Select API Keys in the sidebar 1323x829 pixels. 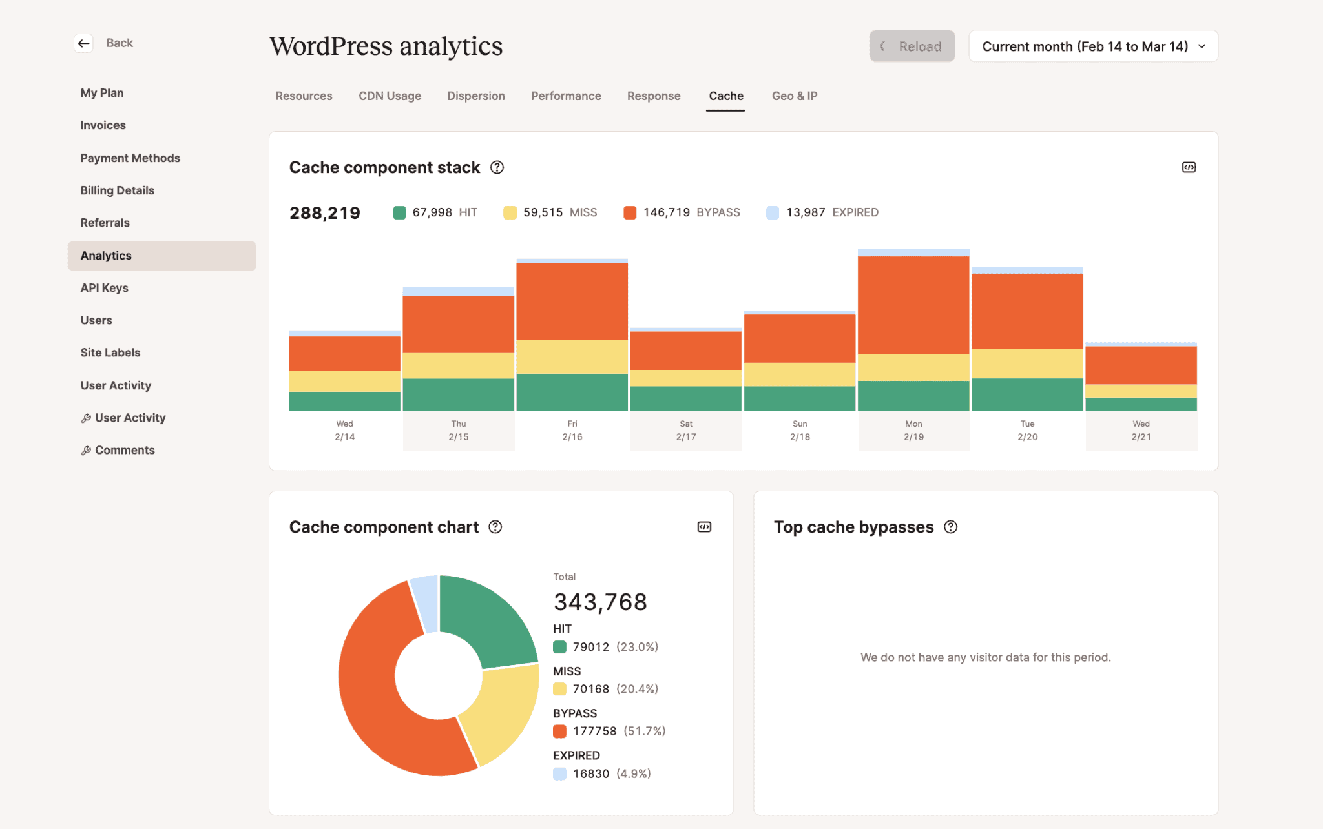tap(104, 288)
